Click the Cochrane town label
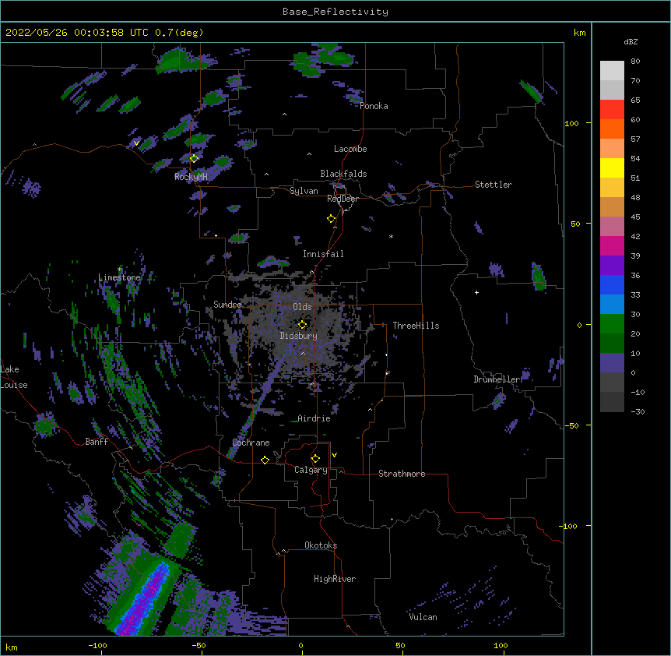The image size is (671, 656). pos(251,443)
